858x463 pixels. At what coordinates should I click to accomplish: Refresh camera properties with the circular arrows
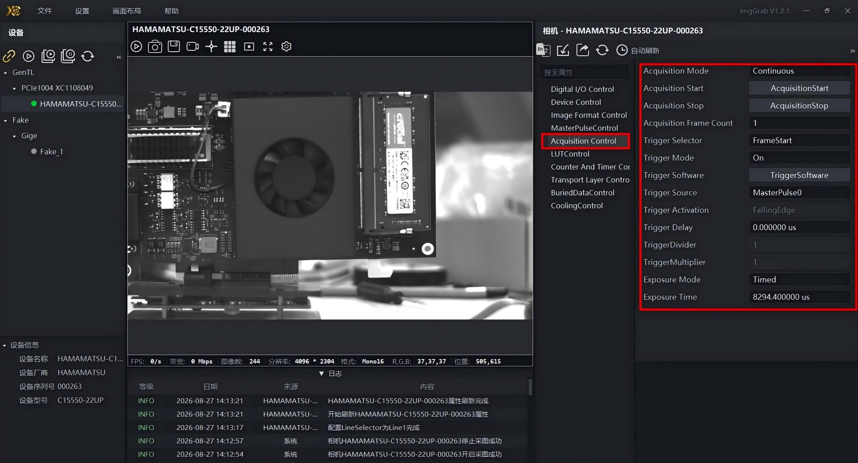(x=602, y=50)
